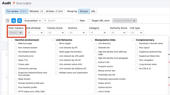The width and height of the screenshot is (170, 95).
Task: Check Poor layout marker
Action: 136,48
